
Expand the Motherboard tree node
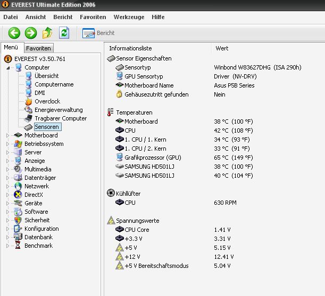[7, 135]
